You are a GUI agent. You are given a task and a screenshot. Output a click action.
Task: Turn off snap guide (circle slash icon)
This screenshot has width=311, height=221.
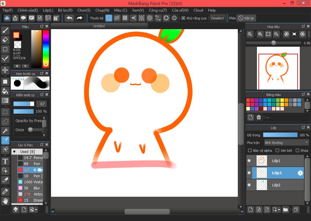(x=109, y=18)
